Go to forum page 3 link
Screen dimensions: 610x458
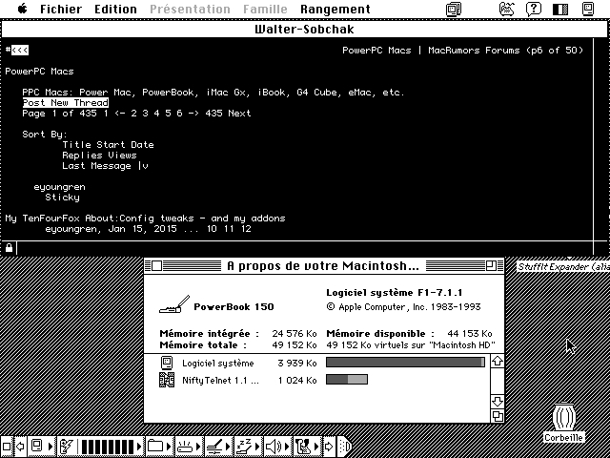(145, 114)
